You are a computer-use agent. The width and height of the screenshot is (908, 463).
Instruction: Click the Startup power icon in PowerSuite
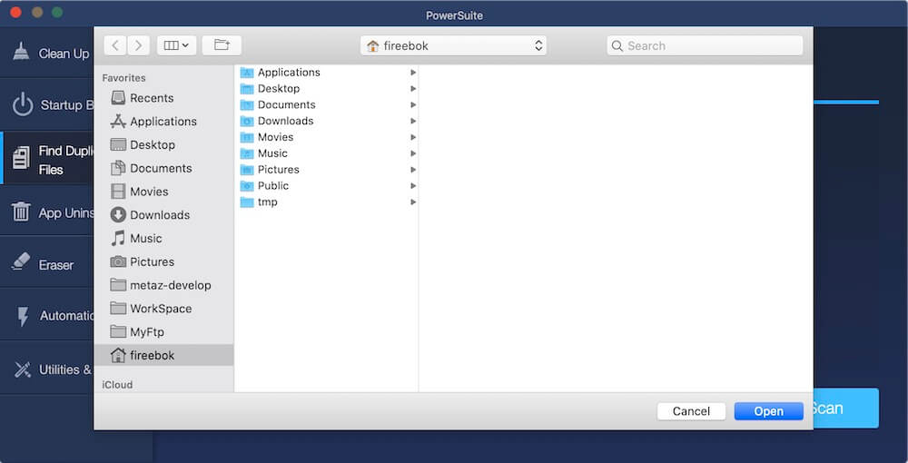pyautogui.click(x=23, y=104)
